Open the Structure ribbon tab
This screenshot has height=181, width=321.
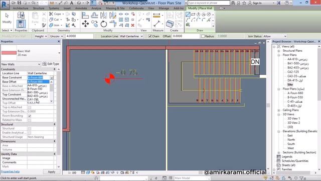[39, 8]
